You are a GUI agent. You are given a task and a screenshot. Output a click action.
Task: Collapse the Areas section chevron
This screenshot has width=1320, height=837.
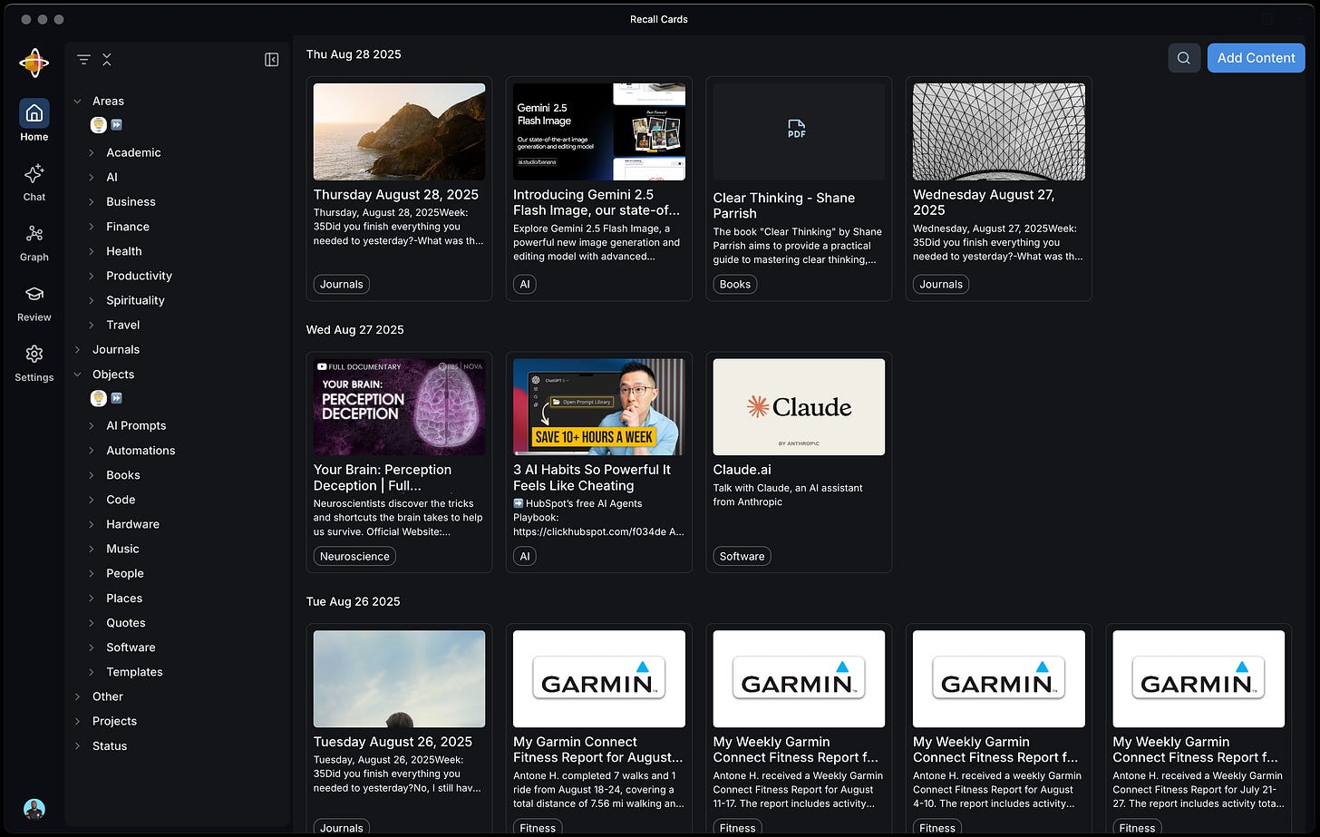78,102
